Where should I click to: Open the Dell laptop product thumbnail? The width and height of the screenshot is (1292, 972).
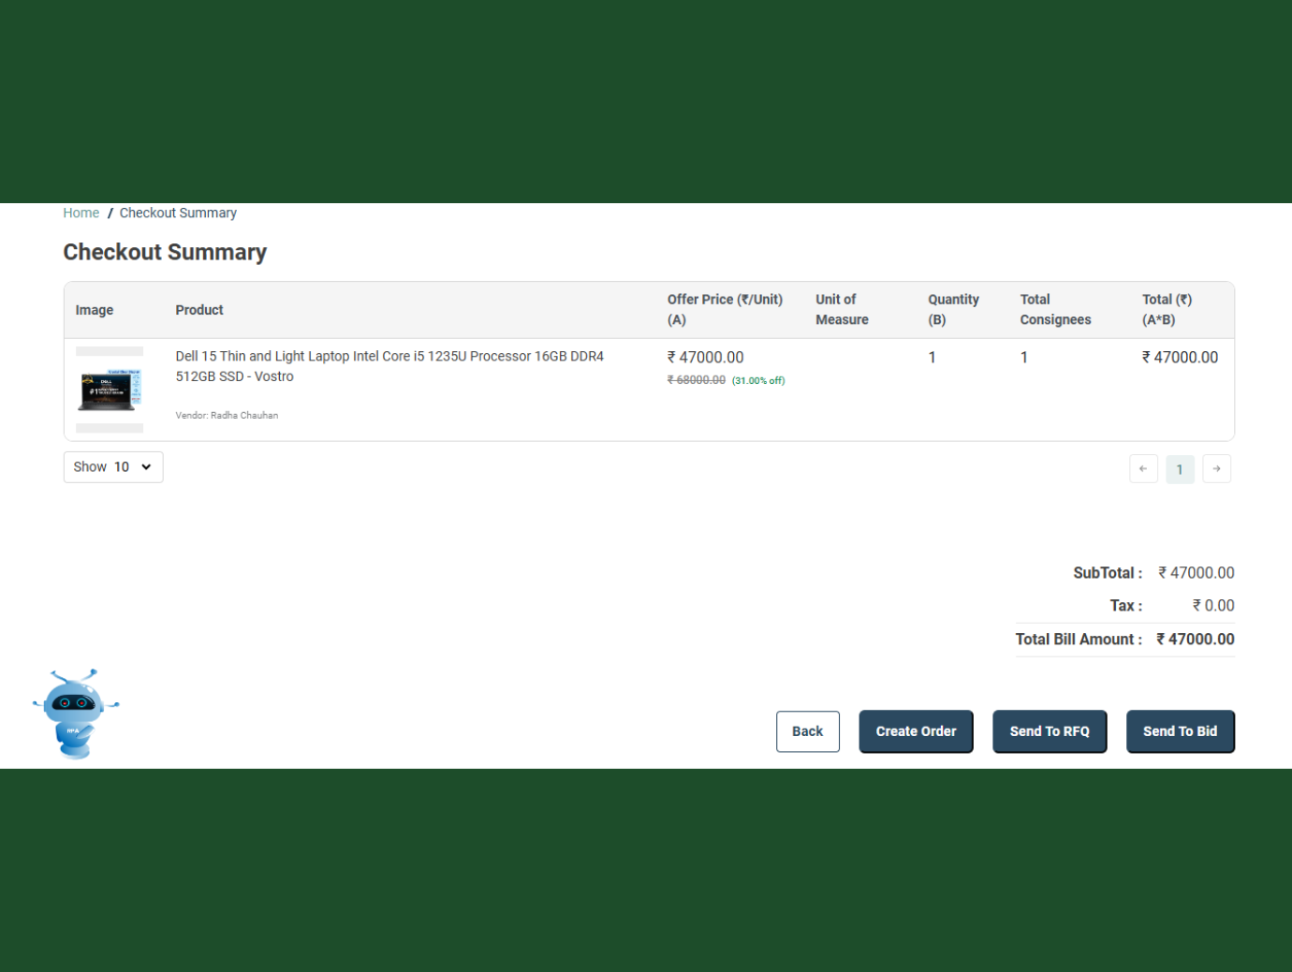coord(110,390)
